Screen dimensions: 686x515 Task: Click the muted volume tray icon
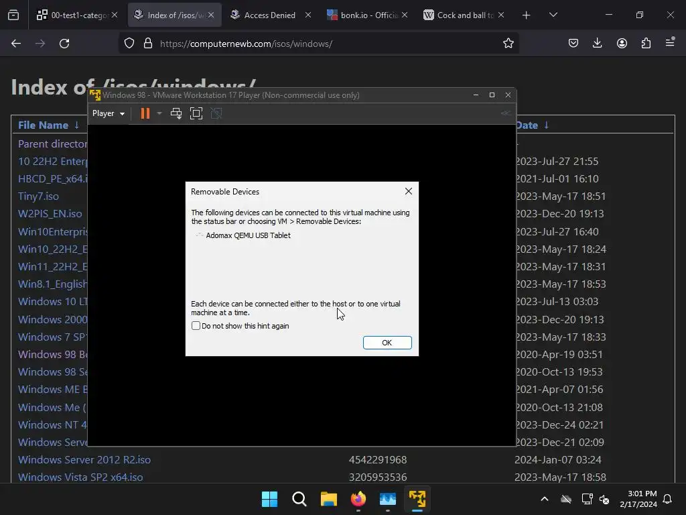(604, 499)
